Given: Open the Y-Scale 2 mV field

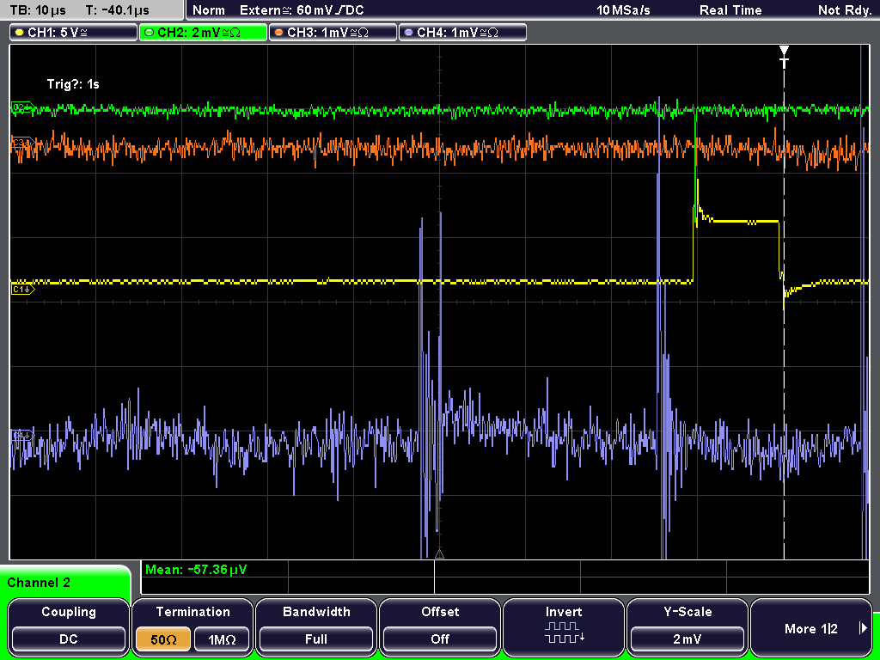Looking at the screenshot, I should point(687,626).
